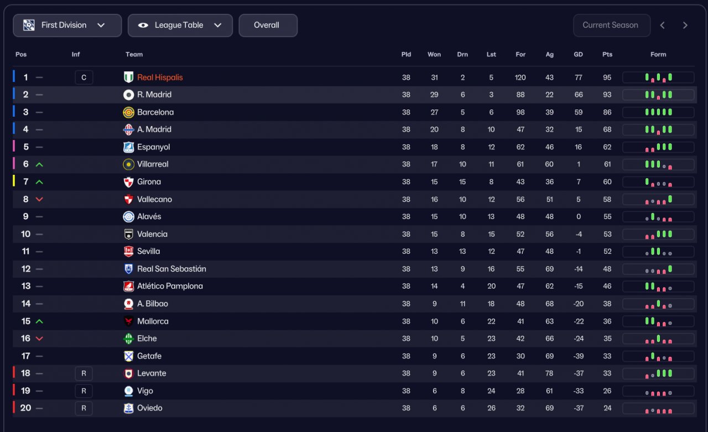Open the First Division competition dropdown

(67, 25)
